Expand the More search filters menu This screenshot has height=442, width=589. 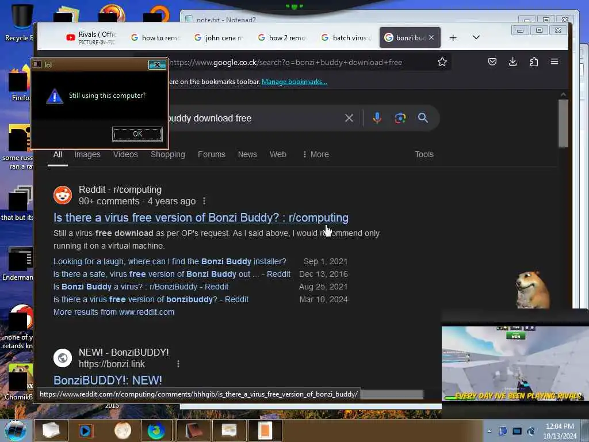pos(316,154)
